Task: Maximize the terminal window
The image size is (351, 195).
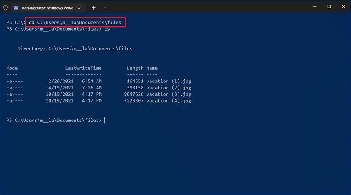Action: click(x=329, y=7)
